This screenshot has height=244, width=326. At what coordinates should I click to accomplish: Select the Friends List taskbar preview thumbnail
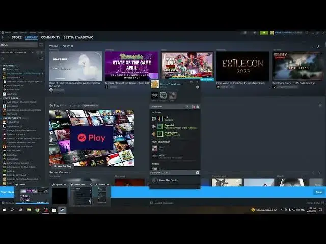point(102,195)
